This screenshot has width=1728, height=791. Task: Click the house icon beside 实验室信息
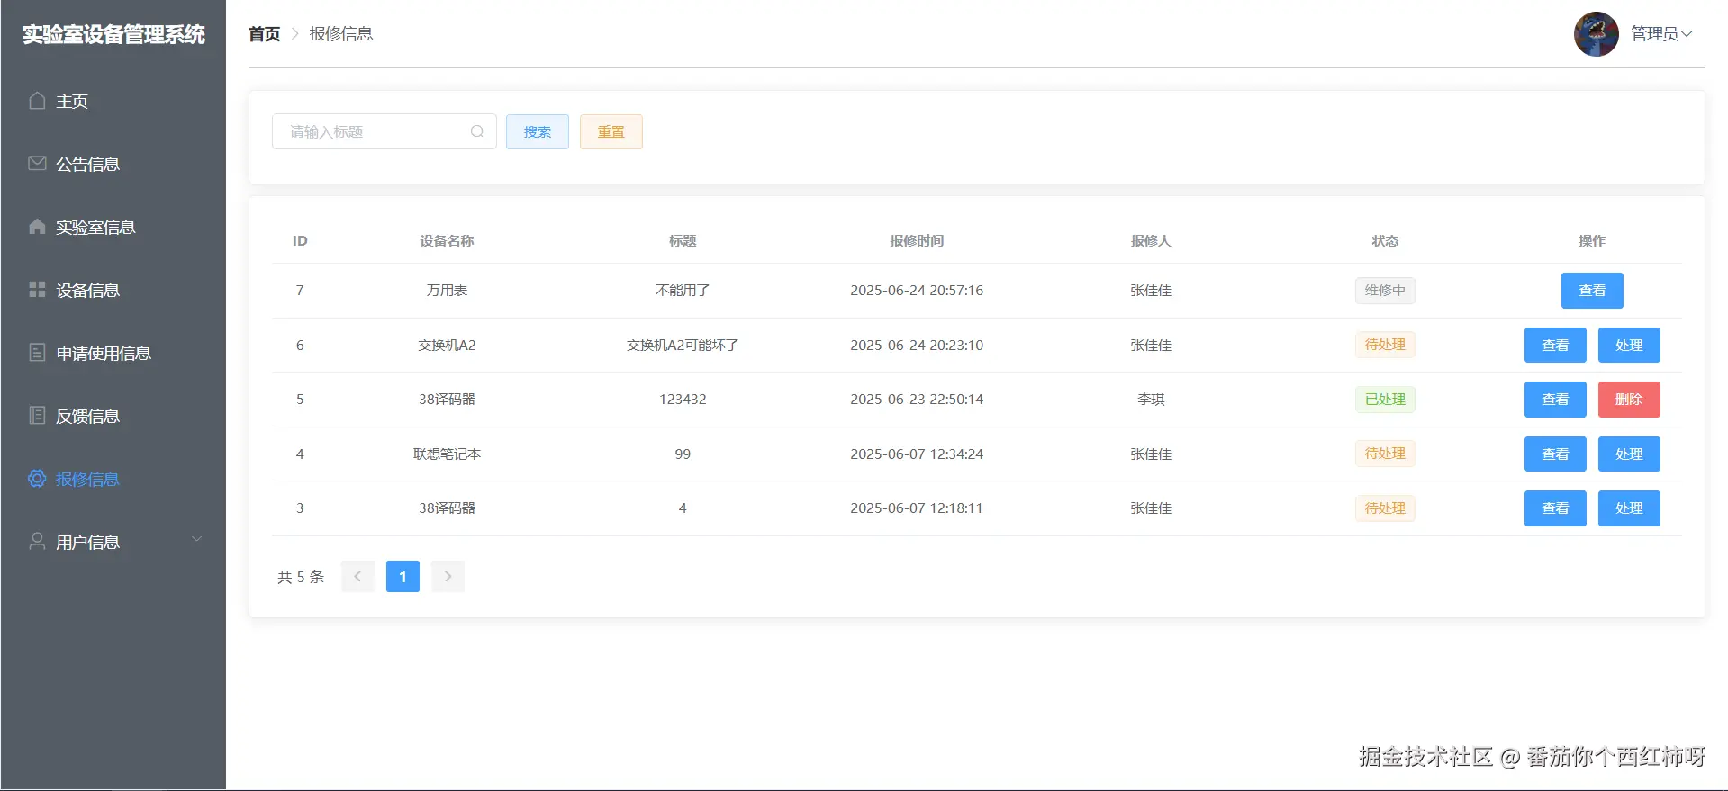pos(37,227)
